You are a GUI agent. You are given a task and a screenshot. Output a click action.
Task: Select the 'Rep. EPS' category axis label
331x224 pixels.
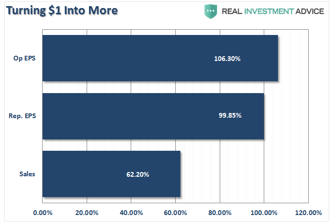point(23,116)
